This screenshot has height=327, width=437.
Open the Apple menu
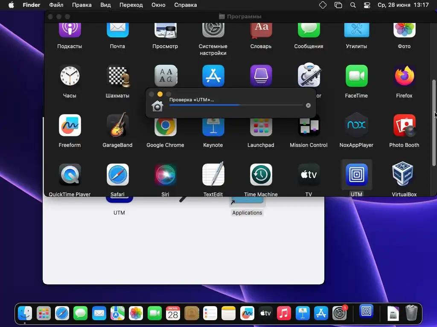[11, 5]
